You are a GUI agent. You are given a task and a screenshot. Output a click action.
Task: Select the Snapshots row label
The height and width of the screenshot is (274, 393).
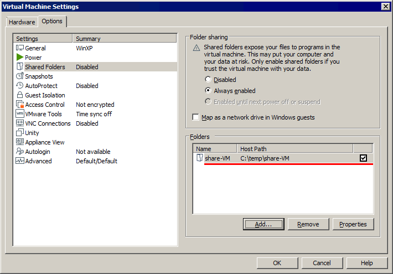[x=39, y=76]
